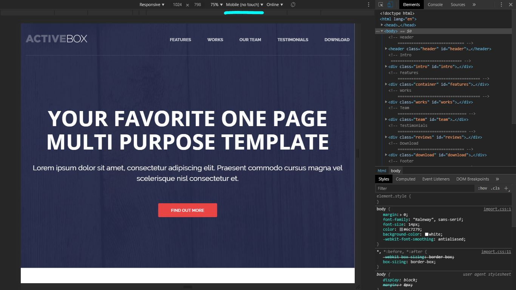Viewport: 516px width, 290px height.
Task: Click the viewport width field 1024
Action: [177, 5]
